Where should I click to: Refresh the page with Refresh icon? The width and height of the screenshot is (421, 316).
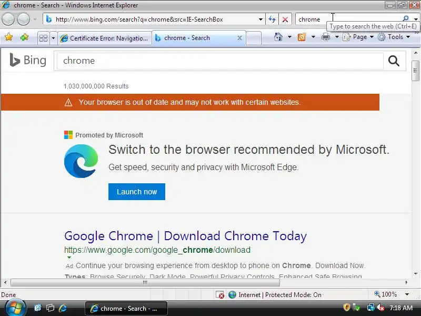point(272,19)
